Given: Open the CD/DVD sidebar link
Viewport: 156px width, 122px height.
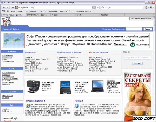Looking at the screenshot, I should pyautogui.click(x=6, y=81).
